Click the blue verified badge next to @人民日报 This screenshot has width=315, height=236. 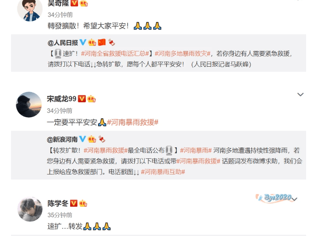coord(83,42)
